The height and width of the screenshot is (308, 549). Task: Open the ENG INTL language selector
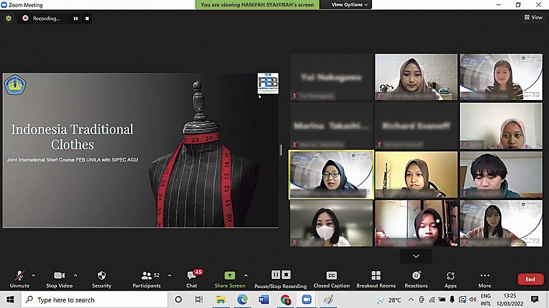click(x=486, y=300)
